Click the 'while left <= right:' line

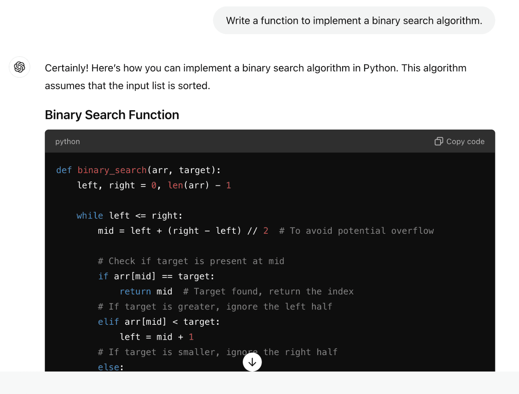coord(129,216)
